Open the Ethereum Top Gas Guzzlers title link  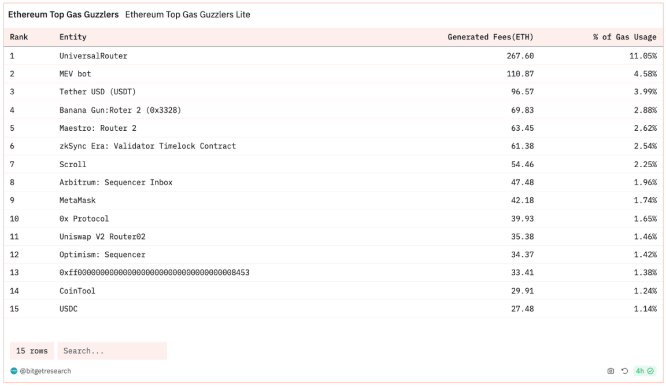[x=63, y=14]
